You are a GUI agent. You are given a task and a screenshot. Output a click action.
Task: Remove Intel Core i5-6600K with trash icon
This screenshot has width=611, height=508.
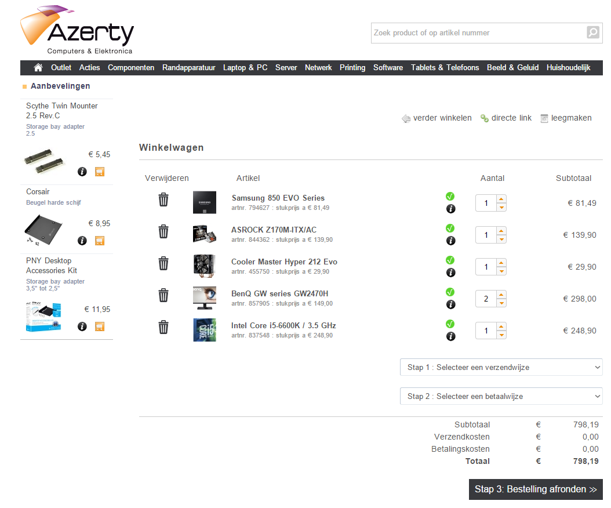click(x=163, y=327)
